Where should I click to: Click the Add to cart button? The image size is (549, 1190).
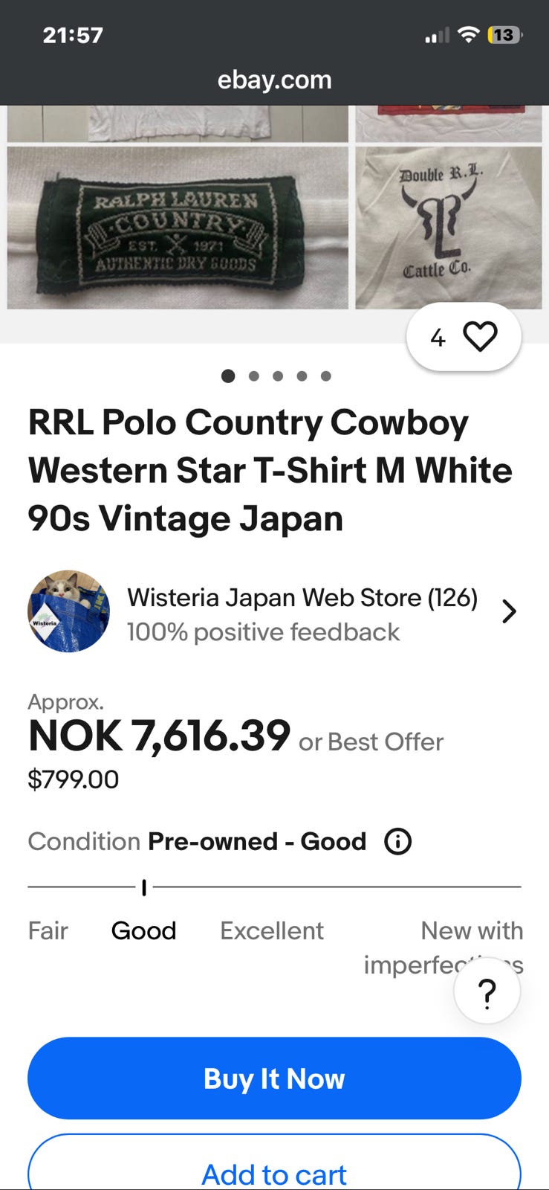point(274,1164)
